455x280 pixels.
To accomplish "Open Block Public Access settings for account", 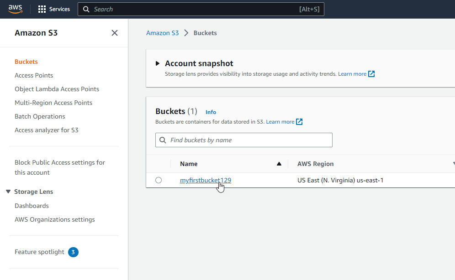I will (59, 167).
